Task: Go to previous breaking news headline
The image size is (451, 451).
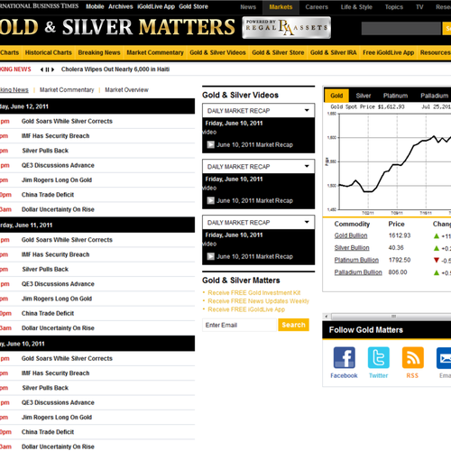Action: [41, 69]
